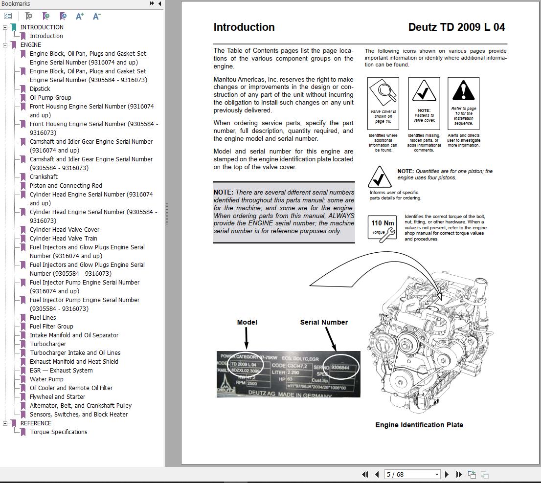Image resolution: width=541 pixels, height=483 pixels.
Task: Select the Go to Bookmark icon
Action: [x=63, y=16]
